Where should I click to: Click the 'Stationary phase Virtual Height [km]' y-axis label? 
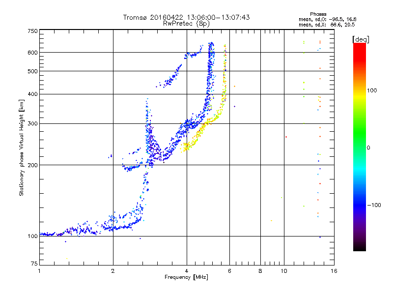pos(22,148)
